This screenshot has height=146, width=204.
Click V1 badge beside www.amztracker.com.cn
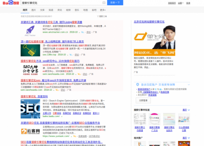pos(83,32)
